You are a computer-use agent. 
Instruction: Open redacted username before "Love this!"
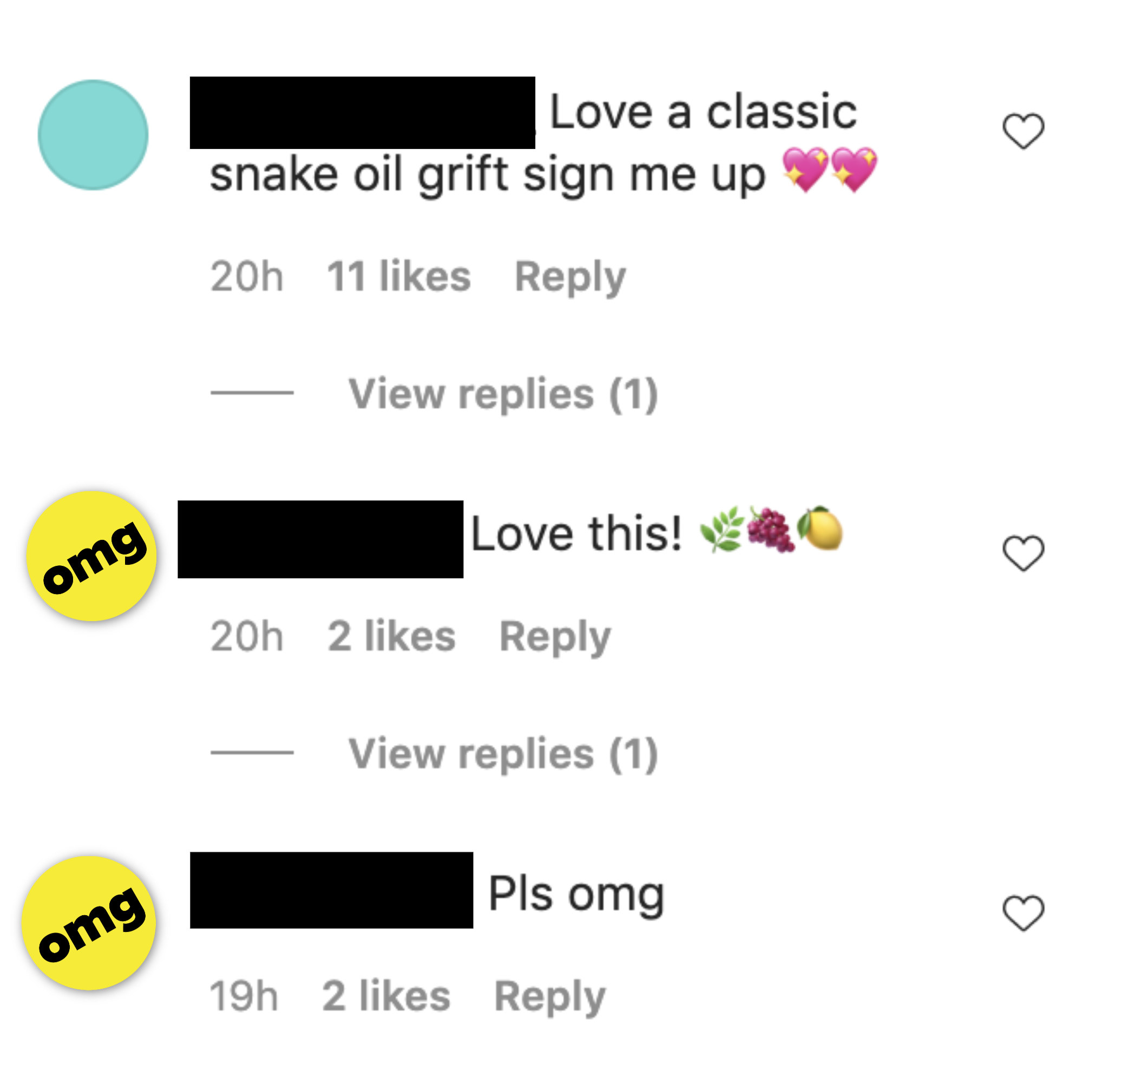coord(320,539)
